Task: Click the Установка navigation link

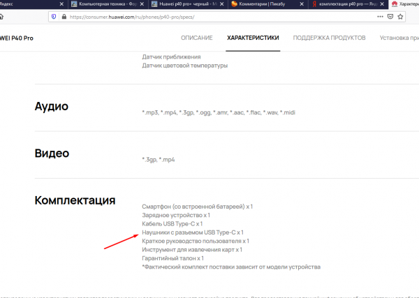Action: [398, 37]
